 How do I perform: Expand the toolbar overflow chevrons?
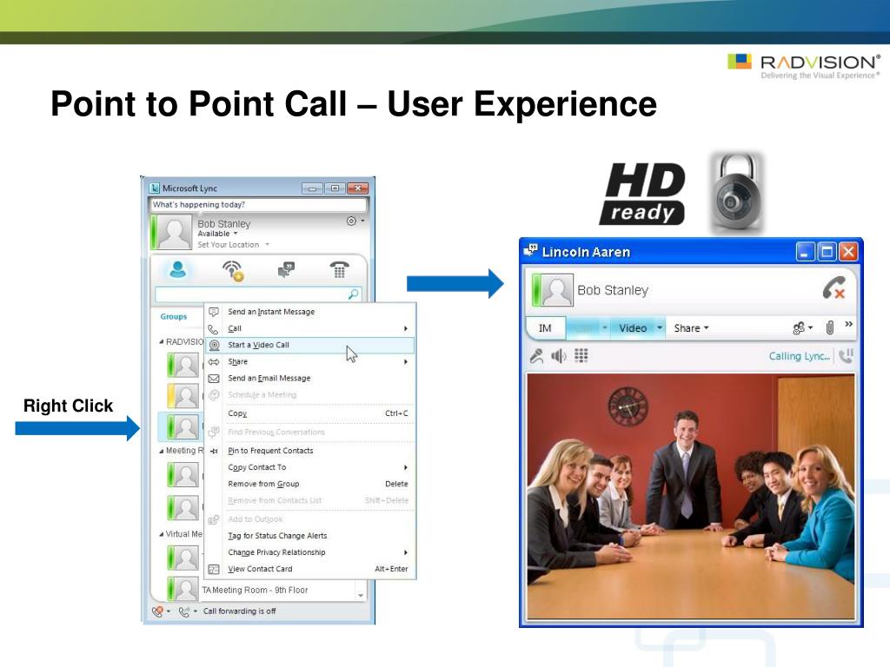coord(848,325)
